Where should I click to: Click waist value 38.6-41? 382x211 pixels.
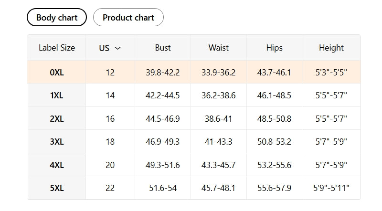[218, 118]
